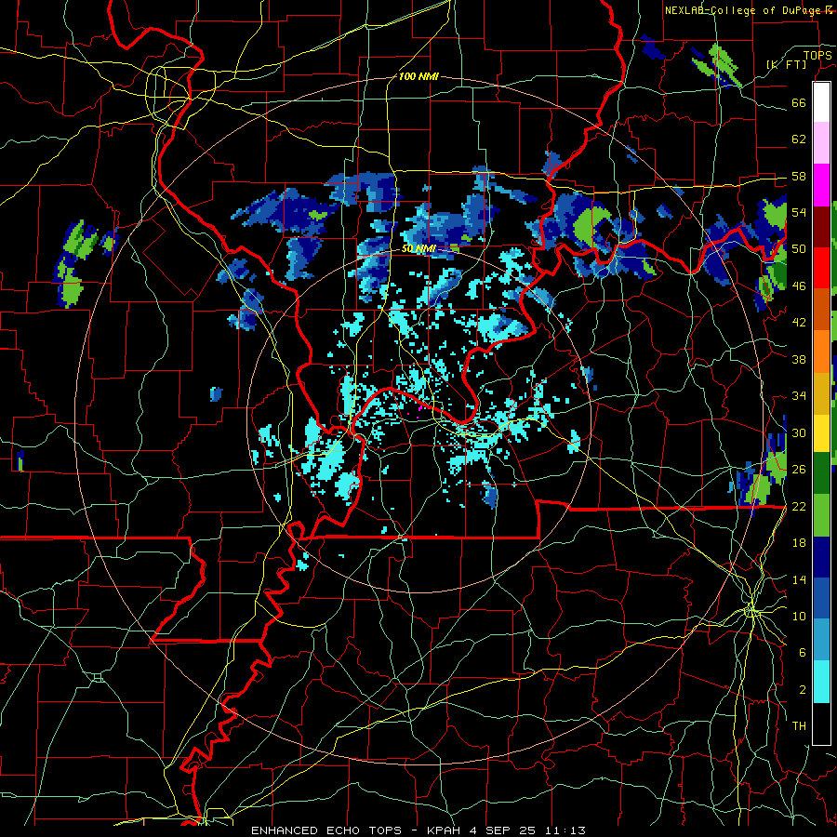Click the '30' legend value
This screenshot has height=837, width=837.
[x=799, y=432]
